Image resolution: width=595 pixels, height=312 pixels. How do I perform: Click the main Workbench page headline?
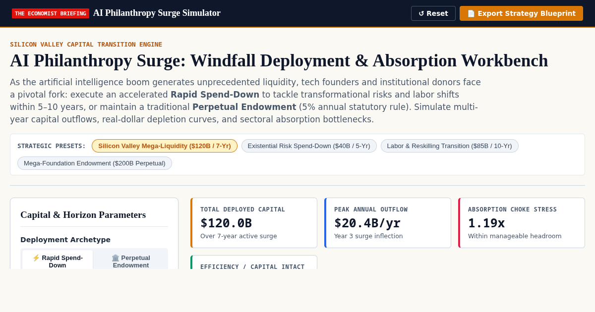279,60
